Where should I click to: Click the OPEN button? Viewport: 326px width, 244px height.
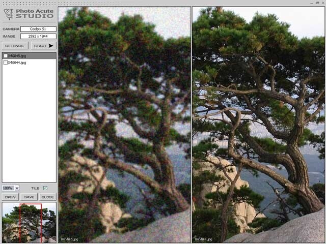(10, 197)
